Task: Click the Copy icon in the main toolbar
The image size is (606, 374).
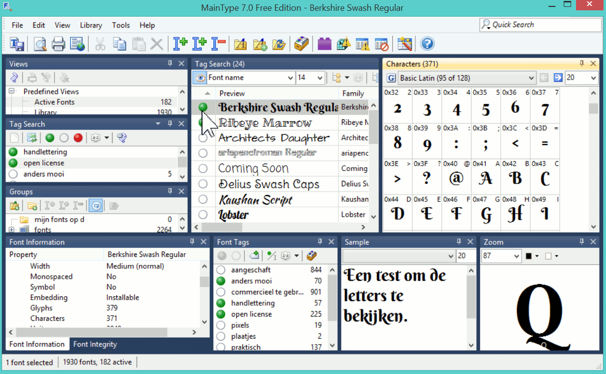Action: 119,44
